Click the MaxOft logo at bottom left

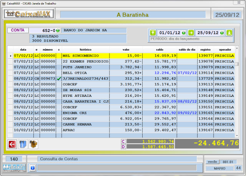pyautogui.click(x=14, y=168)
